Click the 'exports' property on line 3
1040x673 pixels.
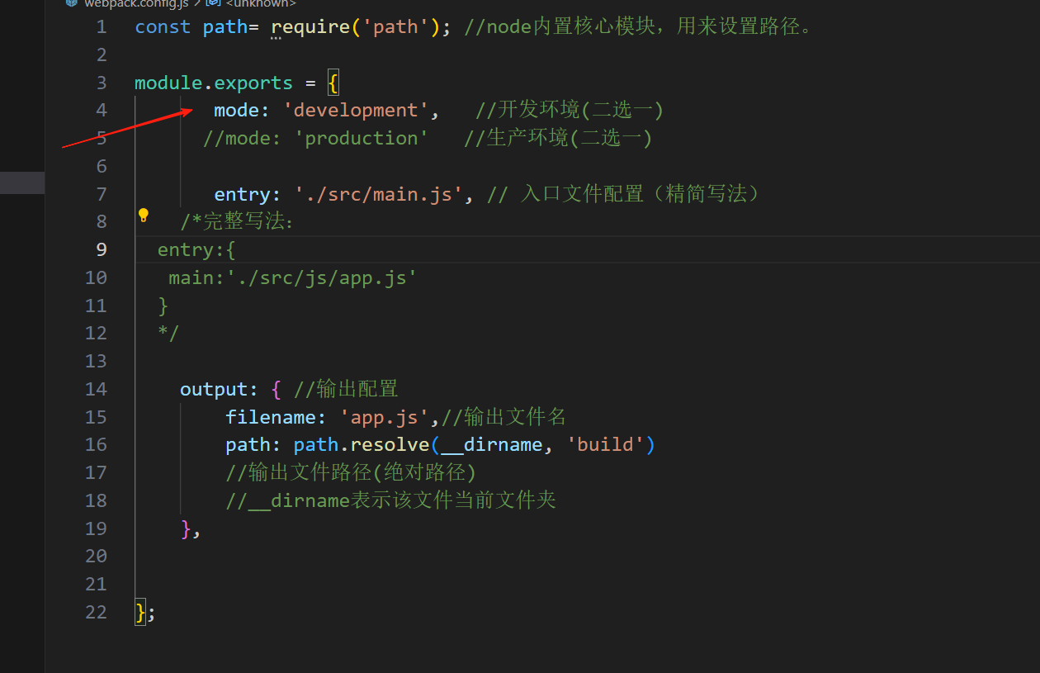[x=253, y=83]
